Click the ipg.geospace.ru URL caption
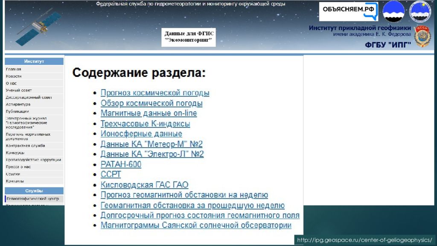Image resolution: width=437 pixels, height=246 pixels. click(364, 240)
